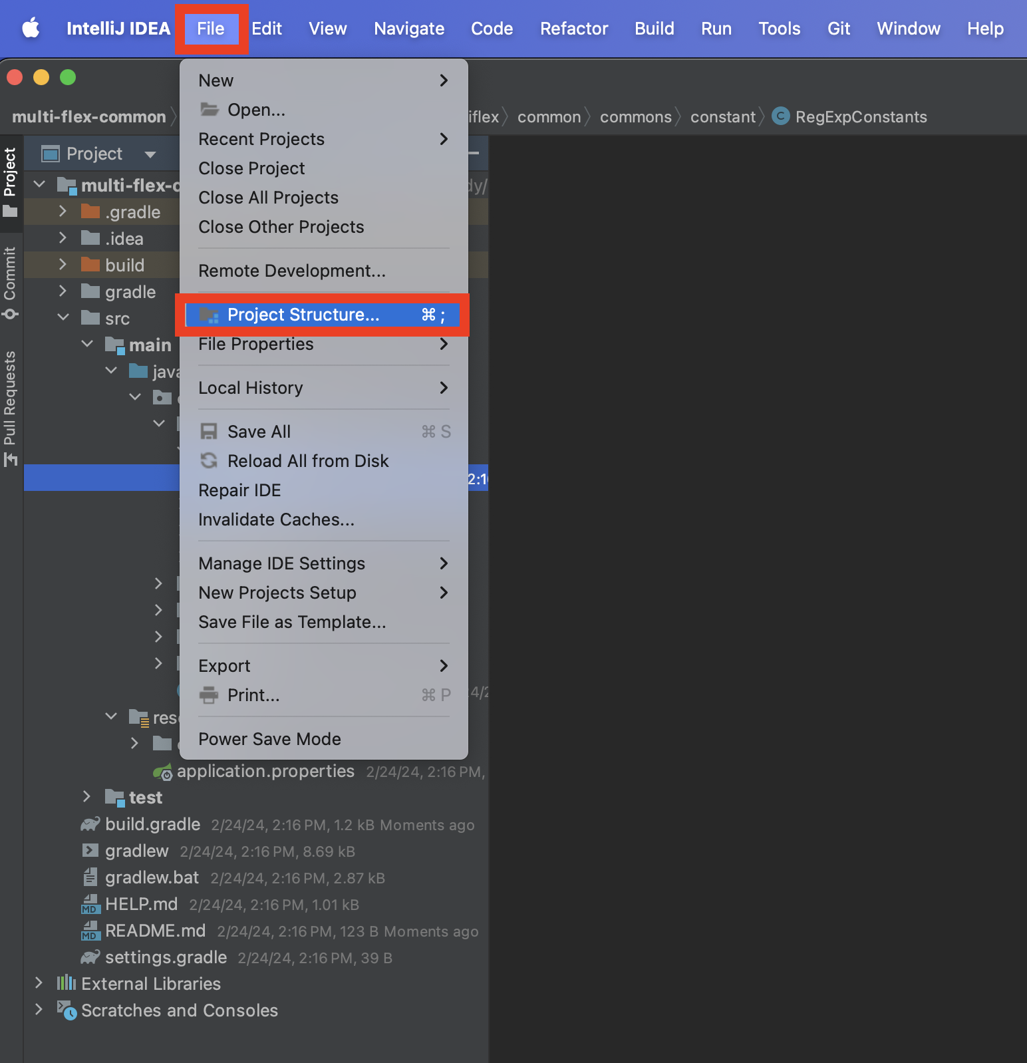Open the Commit tool window tab
Screen dimensions: 1027x1063
click(x=11, y=283)
